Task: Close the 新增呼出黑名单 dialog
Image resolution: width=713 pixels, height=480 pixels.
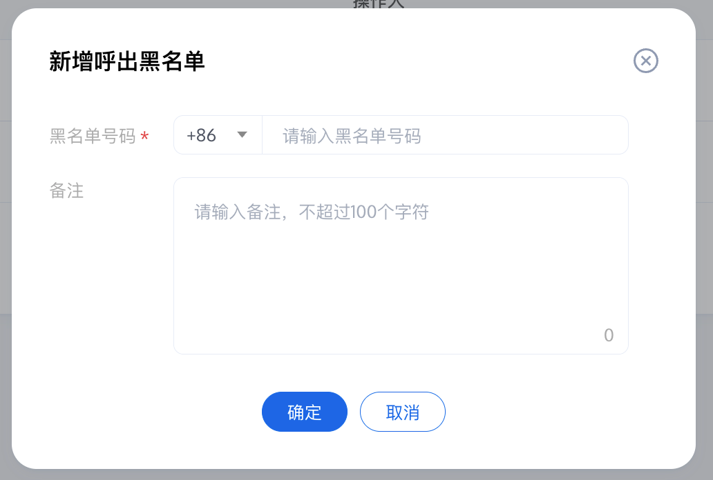Action: point(646,61)
